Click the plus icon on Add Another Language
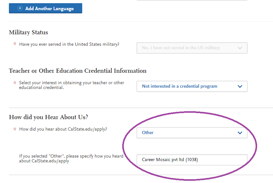 pyautogui.click(x=20, y=8)
